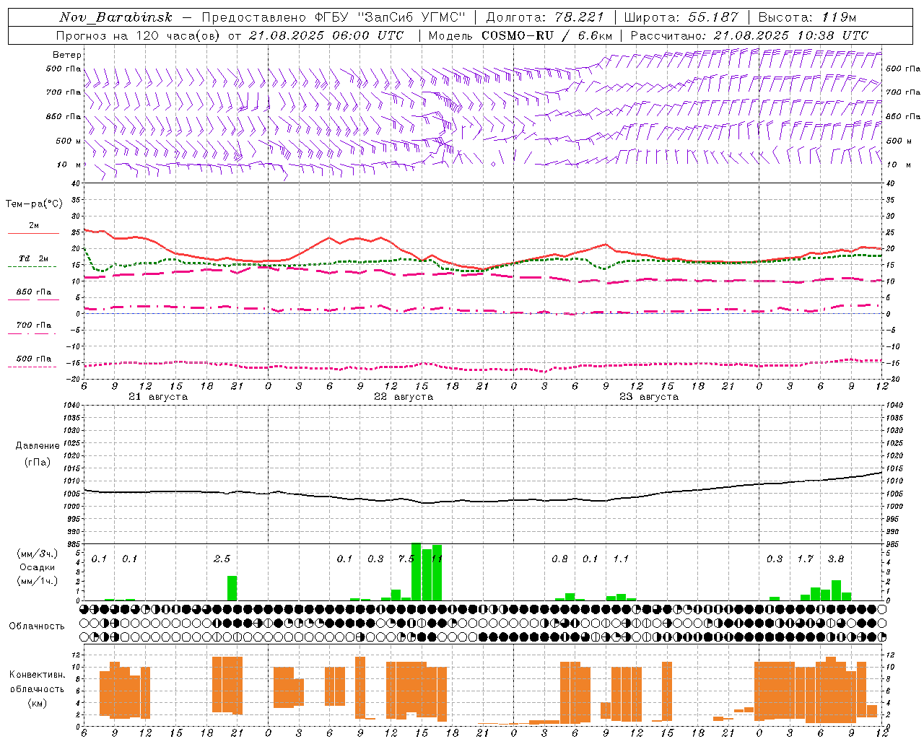This screenshot has height=739, width=924.
Task: Click the "3.8" three-hour precipitation value
Action: pyautogui.click(x=836, y=559)
